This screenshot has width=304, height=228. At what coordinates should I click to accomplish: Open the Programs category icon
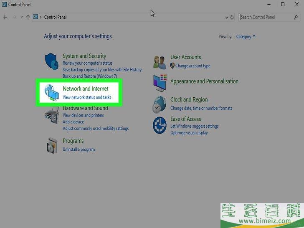(x=52, y=145)
